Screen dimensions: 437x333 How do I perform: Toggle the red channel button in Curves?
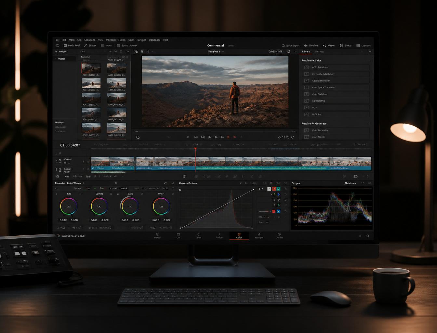click(x=274, y=189)
